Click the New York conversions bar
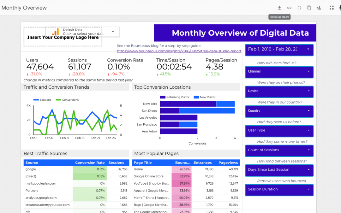The image size is (341, 213). coord(188,104)
